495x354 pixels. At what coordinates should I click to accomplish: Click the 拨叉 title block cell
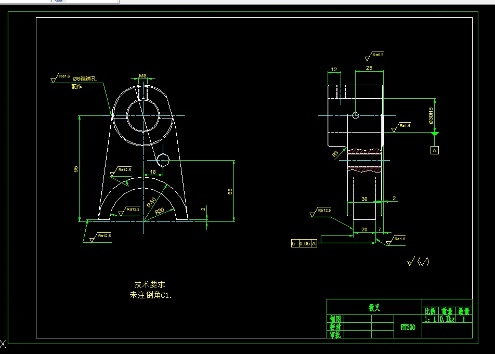tap(375, 307)
